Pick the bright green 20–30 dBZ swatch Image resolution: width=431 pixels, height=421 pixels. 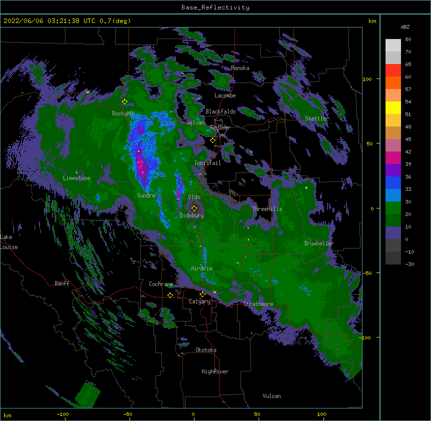pos(393,208)
